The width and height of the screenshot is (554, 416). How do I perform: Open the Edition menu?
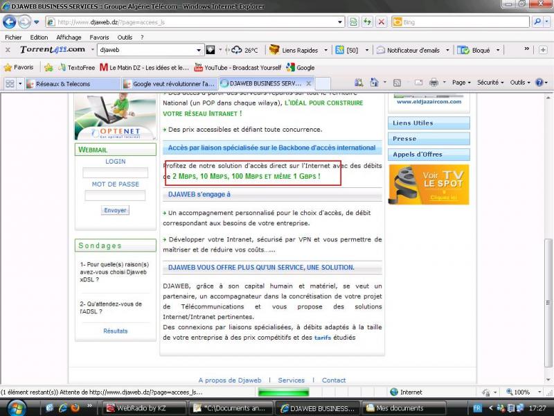pos(39,37)
